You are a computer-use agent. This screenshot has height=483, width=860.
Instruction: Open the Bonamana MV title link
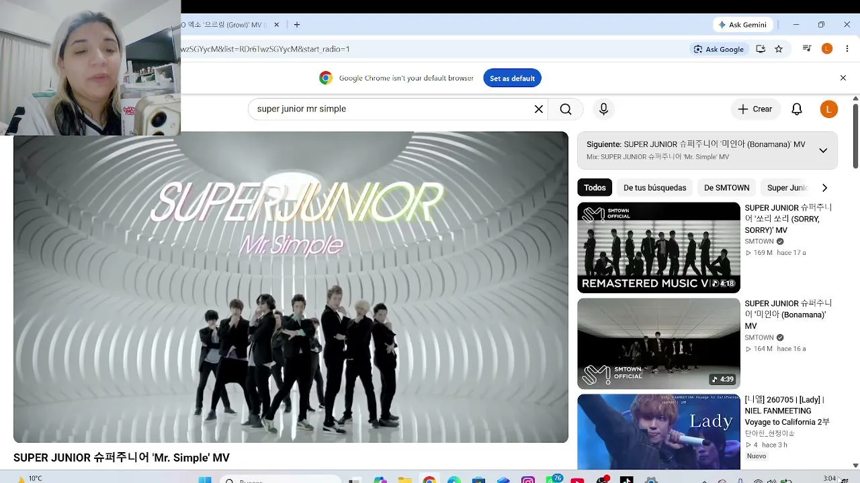(x=788, y=315)
